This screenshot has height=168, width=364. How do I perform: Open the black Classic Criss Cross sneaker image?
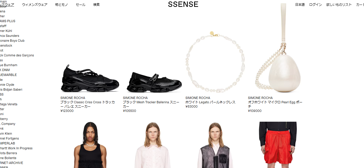90,79
